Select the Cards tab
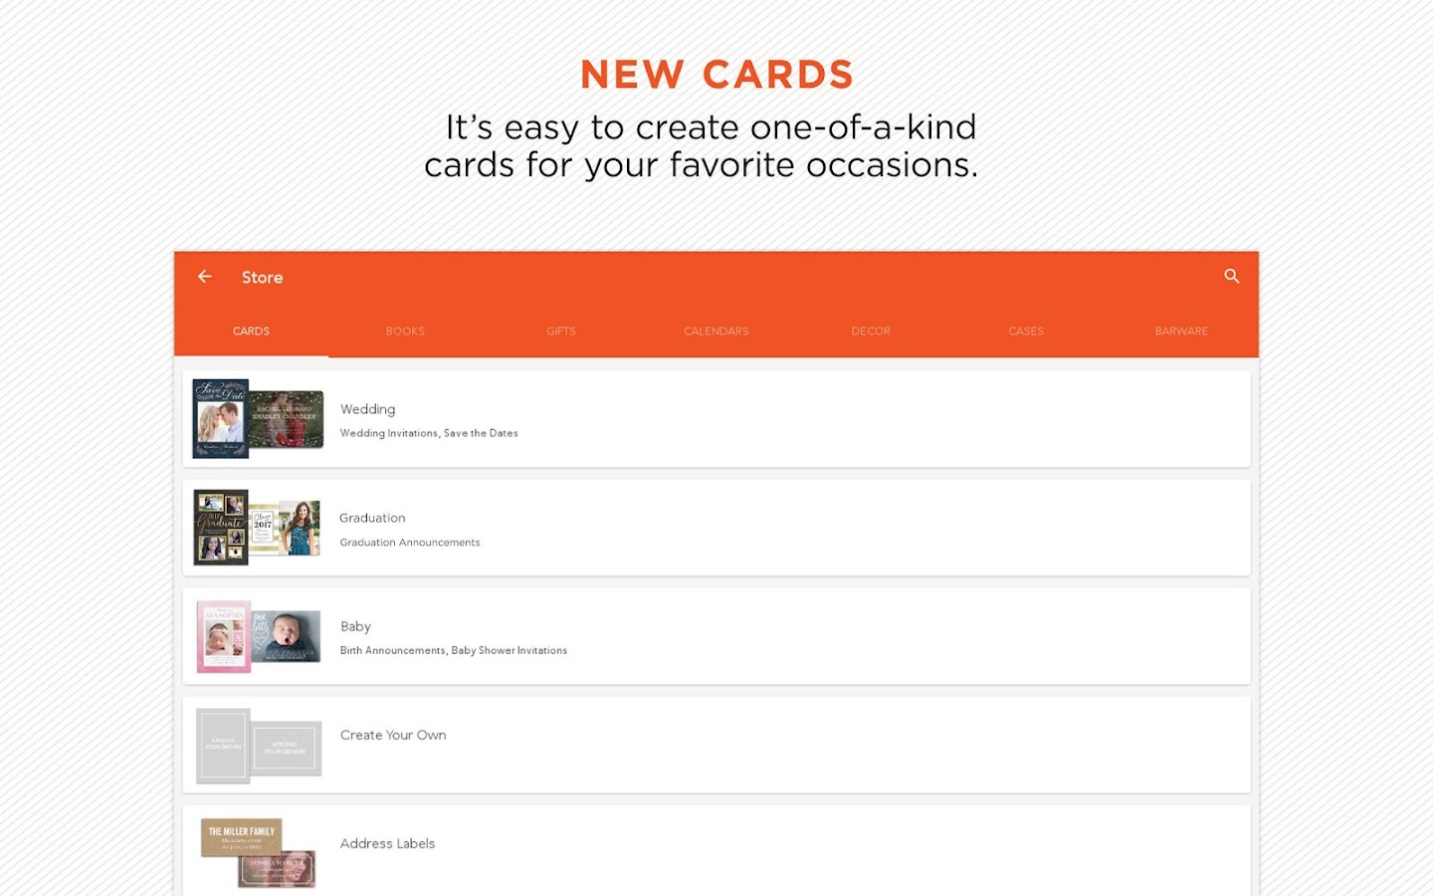Image resolution: width=1433 pixels, height=896 pixels. (x=251, y=332)
